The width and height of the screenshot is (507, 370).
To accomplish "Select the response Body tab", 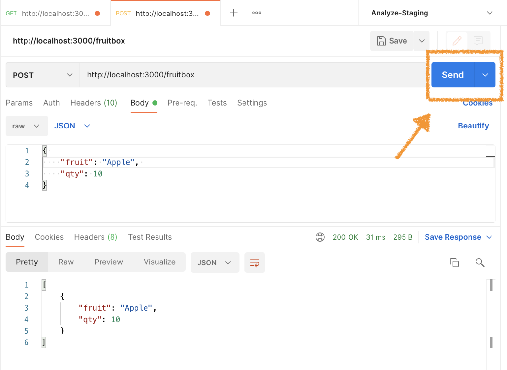I will point(15,237).
